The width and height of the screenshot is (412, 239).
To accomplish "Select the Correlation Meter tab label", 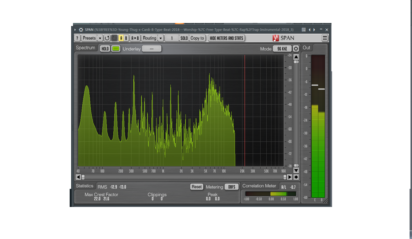I will coord(259,186).
